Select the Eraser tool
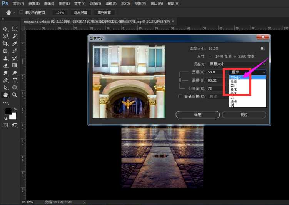Viewport: 289px width, 205px height. click(5, 65)
